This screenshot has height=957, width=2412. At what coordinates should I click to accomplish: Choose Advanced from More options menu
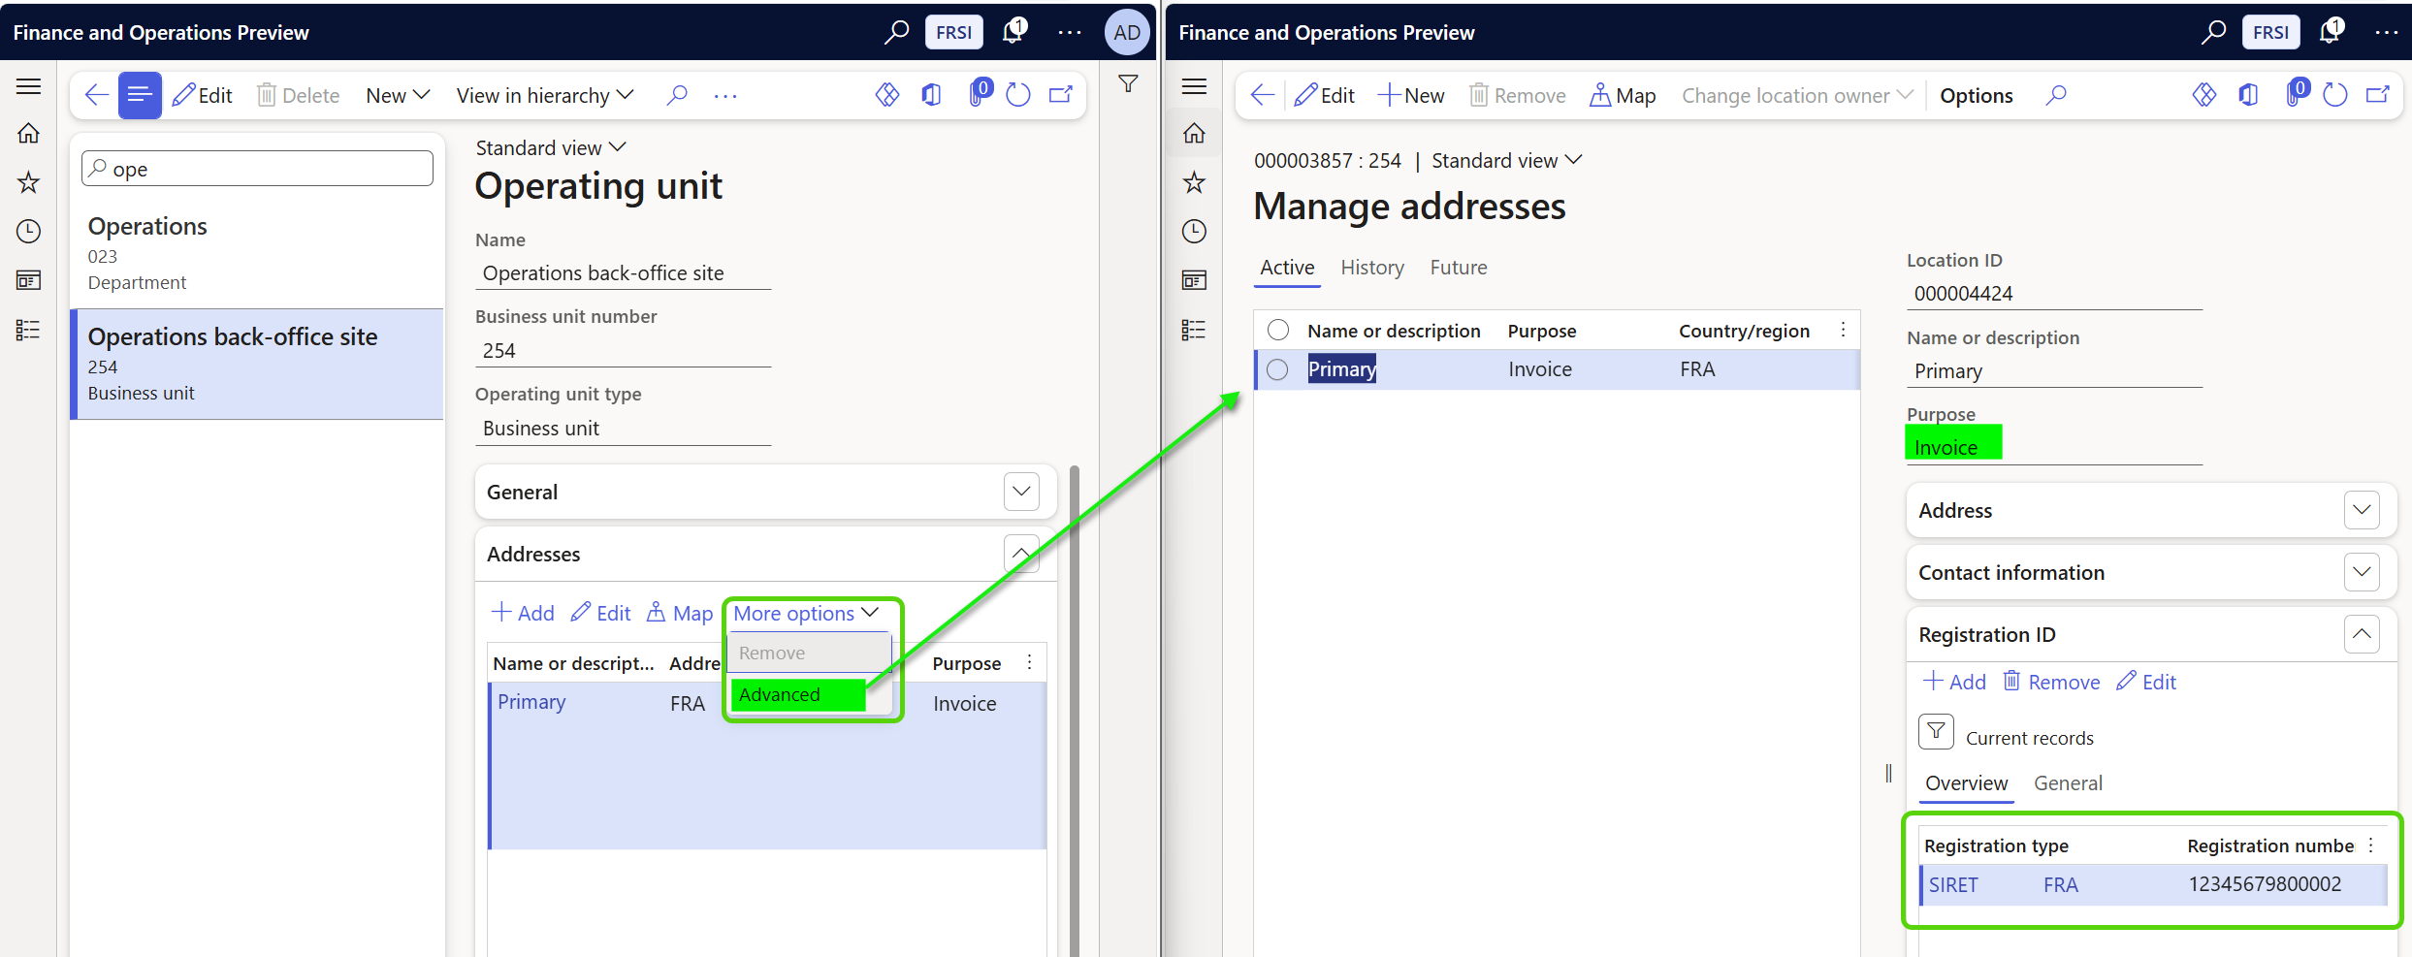797,694
